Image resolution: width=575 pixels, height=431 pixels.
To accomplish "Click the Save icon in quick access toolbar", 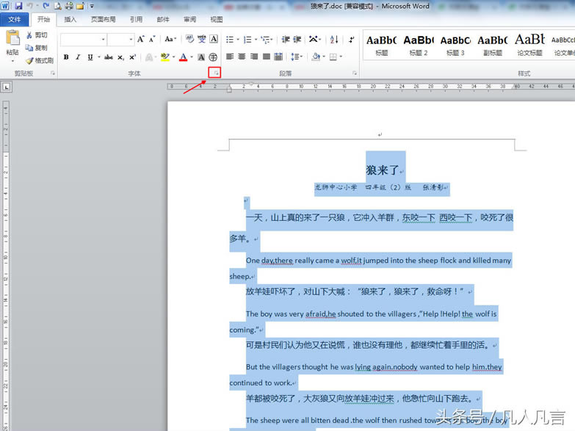I will coord(18,6).
